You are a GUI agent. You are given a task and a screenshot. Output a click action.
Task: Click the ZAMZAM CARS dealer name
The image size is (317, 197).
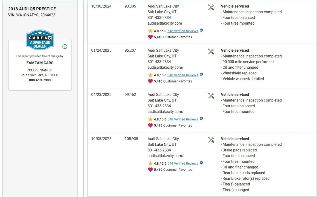[40, 63]
